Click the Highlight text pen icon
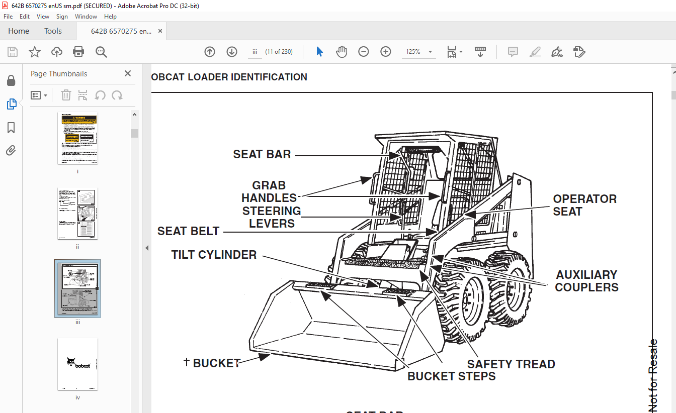This screenshot has height=413, width=676. [x=535, y=52]
